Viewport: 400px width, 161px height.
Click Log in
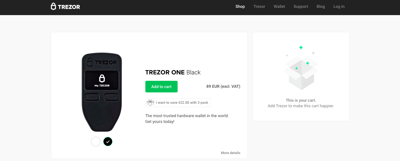(x=339, y=6)
